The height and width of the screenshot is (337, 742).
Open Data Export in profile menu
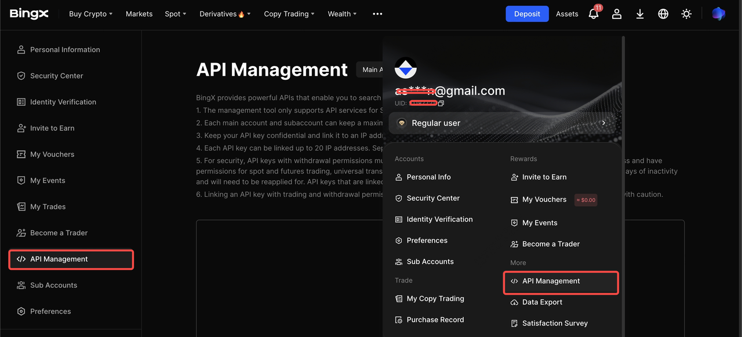(x=542, y=302)
